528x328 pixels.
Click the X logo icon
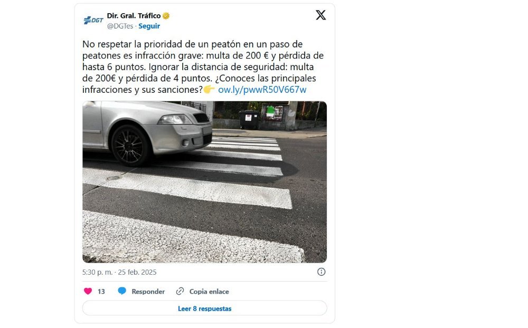click(320, 15)
